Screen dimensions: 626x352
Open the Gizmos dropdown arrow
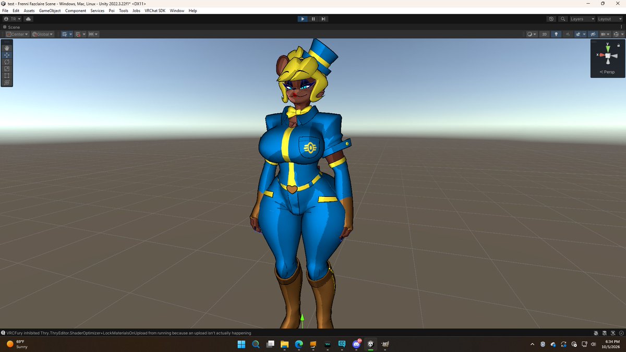pyautogui.click(x=622, y=34)
